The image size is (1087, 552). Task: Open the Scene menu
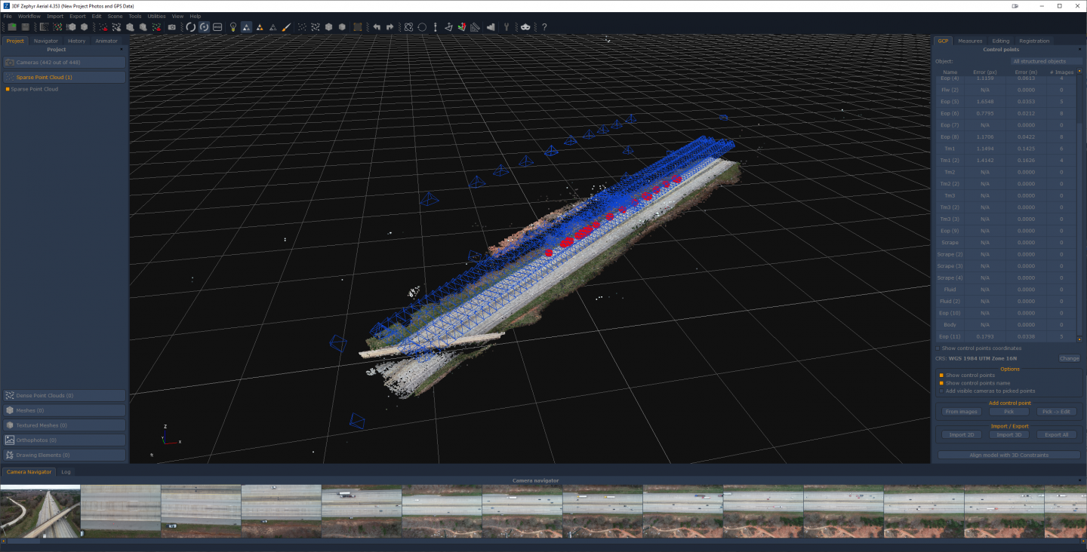tap(115, 16)
